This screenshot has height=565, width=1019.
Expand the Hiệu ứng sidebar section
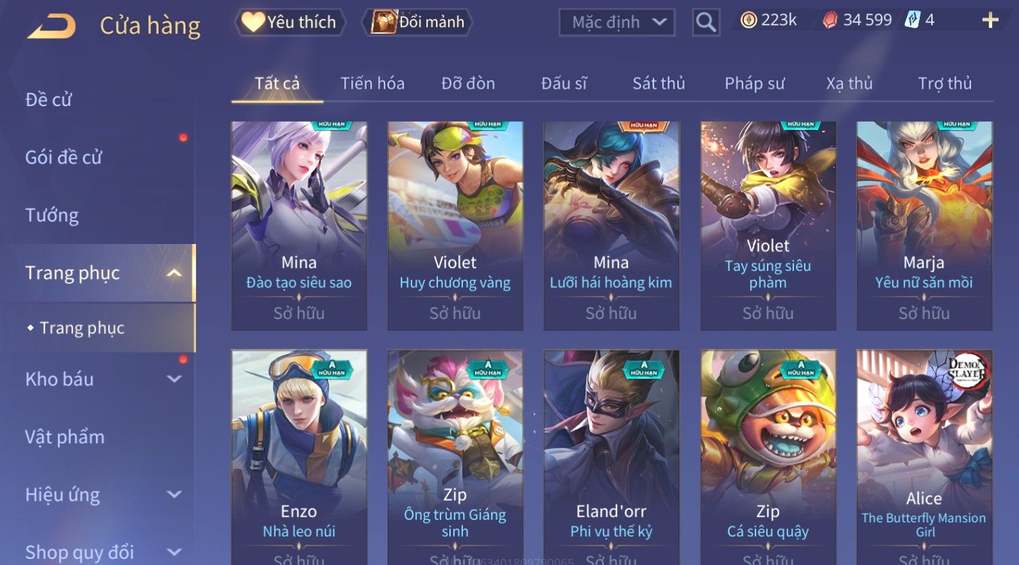[174, 495]
